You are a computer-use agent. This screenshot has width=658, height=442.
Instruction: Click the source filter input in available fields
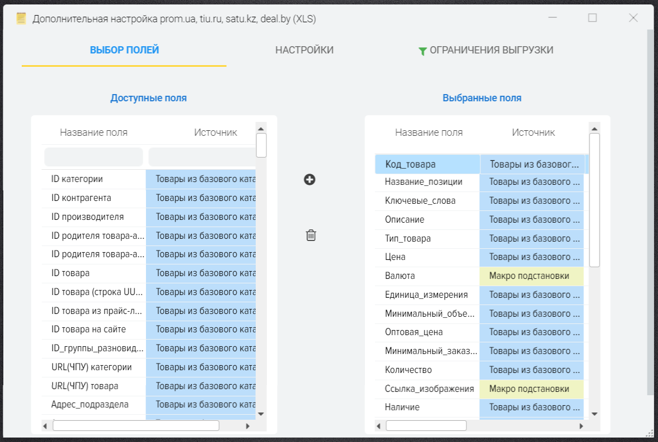[x=202, y=157]
